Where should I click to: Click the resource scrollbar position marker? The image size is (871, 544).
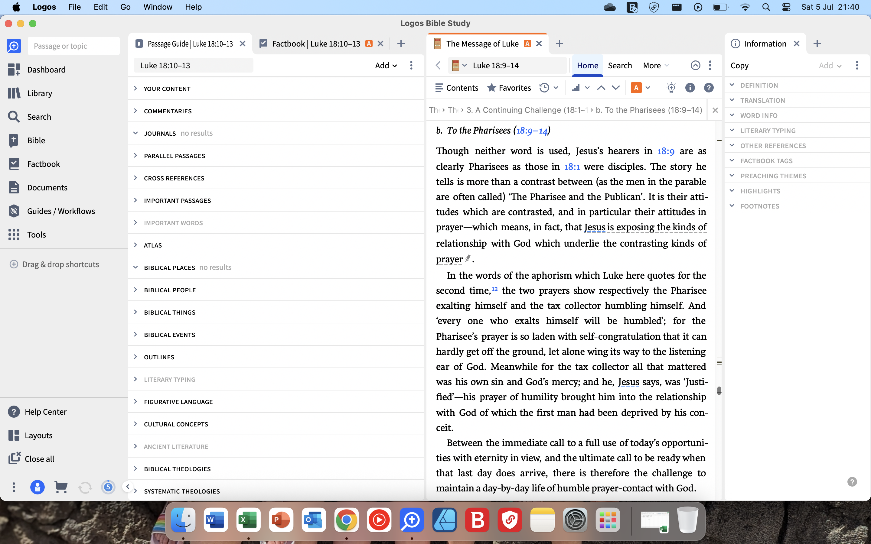(719, 390)
